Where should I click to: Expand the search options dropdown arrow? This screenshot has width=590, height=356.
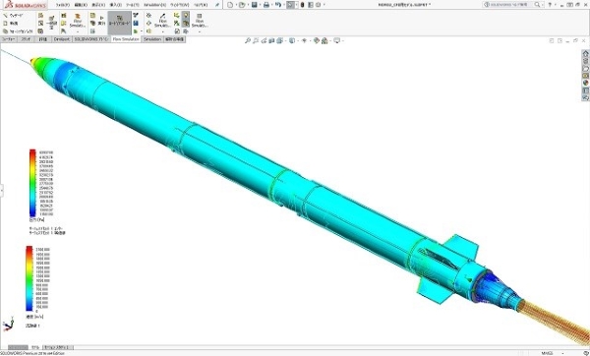[544, 5]
